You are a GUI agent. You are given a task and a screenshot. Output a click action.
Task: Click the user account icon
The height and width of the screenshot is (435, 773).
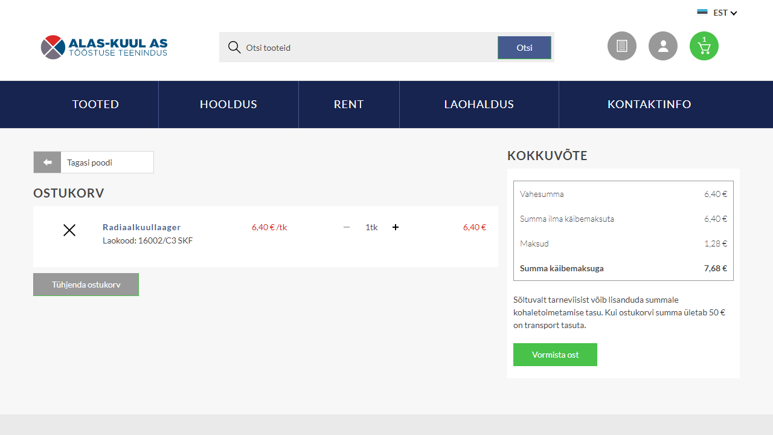[663, 46]
